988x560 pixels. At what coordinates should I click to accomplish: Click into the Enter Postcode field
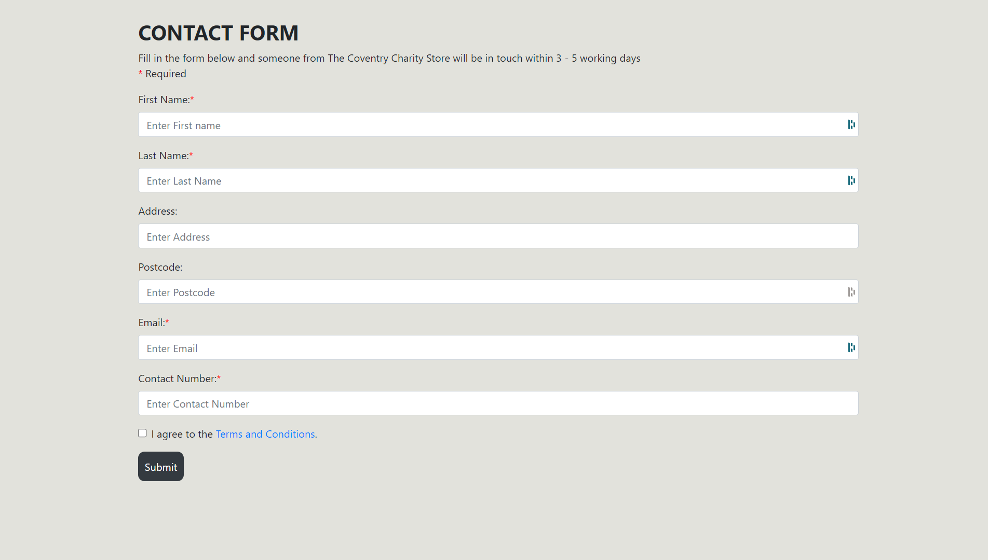[x=498, y=292]
